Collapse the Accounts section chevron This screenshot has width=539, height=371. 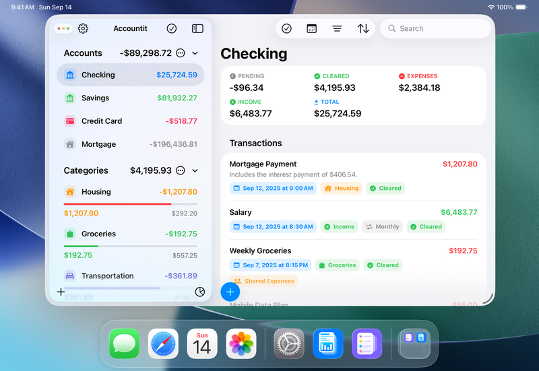point(195,53)
